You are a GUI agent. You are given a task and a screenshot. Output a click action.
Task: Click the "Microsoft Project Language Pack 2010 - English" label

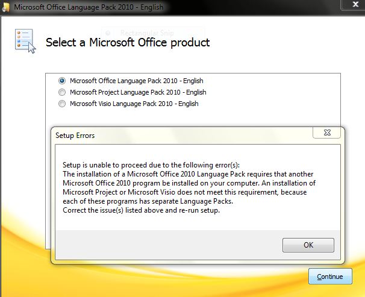click(x=138, y=92)
